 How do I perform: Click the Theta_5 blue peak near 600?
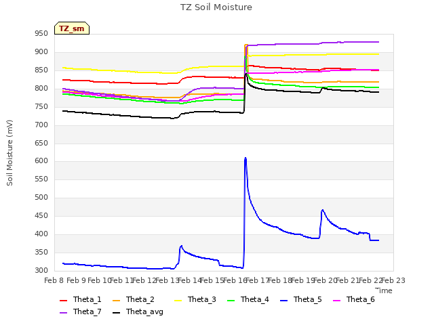pos(245,158)
